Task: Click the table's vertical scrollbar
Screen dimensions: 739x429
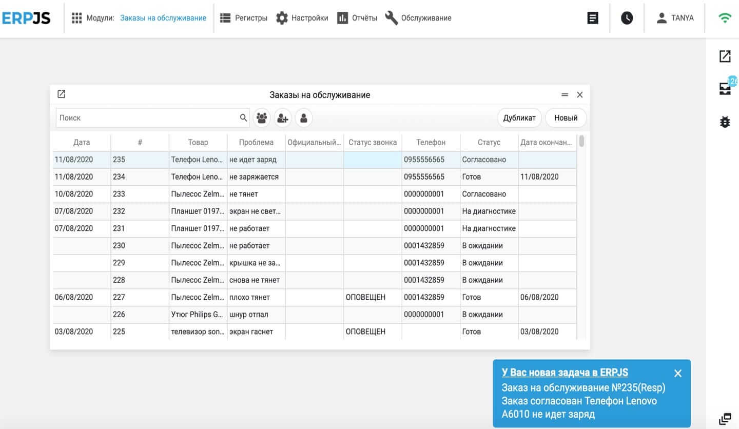Action: coord(581,141)
